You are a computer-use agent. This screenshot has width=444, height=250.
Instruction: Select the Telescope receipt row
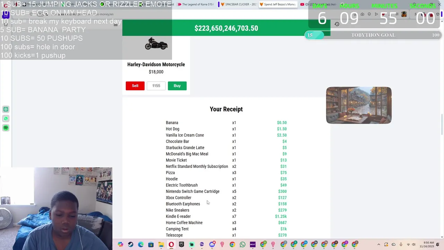226,235
